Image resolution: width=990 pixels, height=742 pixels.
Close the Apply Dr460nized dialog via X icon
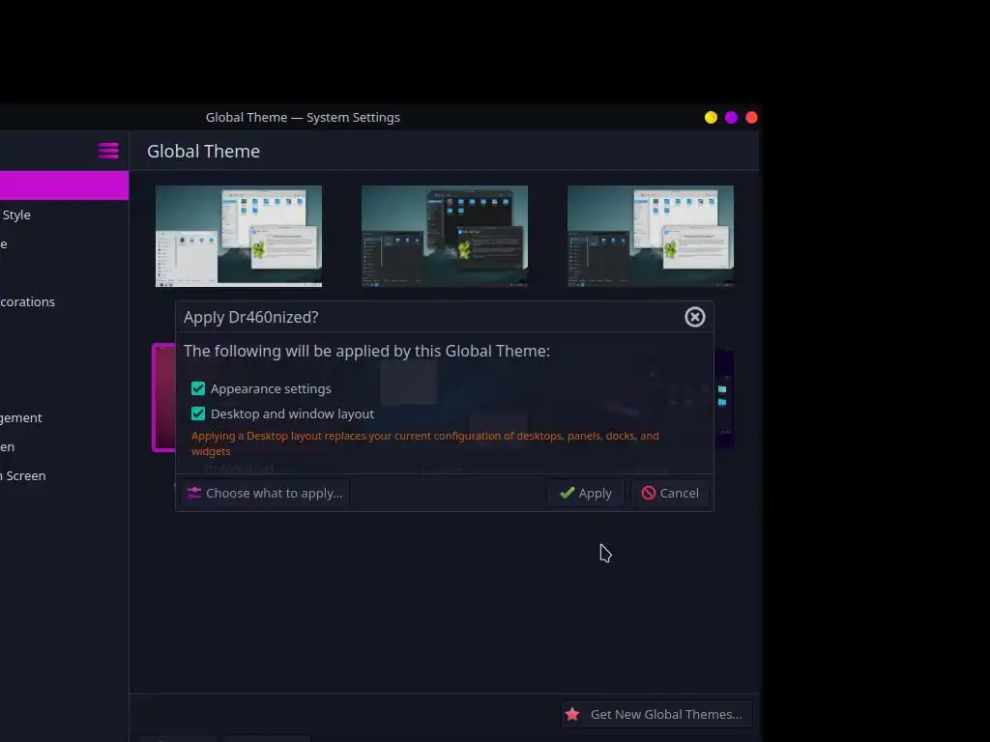694,317
